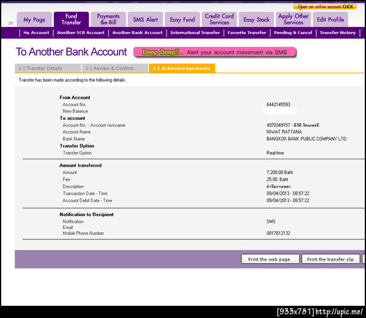Open Pending & Cancel submenu
The image size is (366, 318).
293,33
